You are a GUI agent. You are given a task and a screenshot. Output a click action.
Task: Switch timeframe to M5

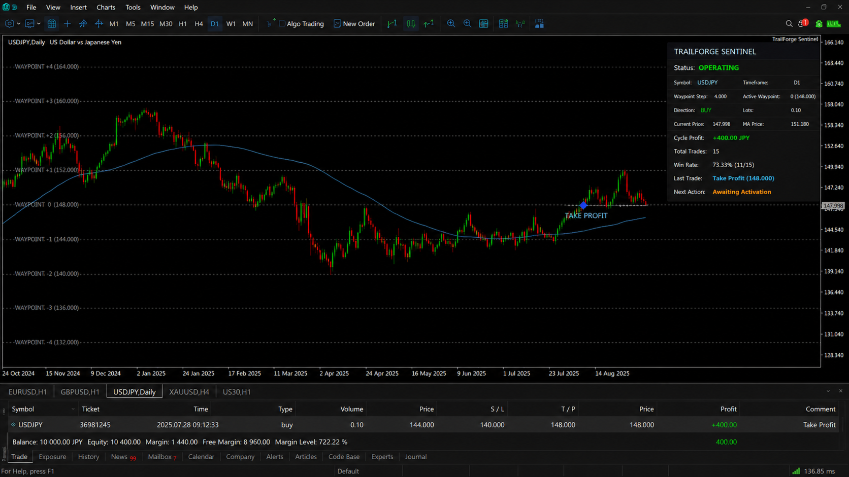130,24
